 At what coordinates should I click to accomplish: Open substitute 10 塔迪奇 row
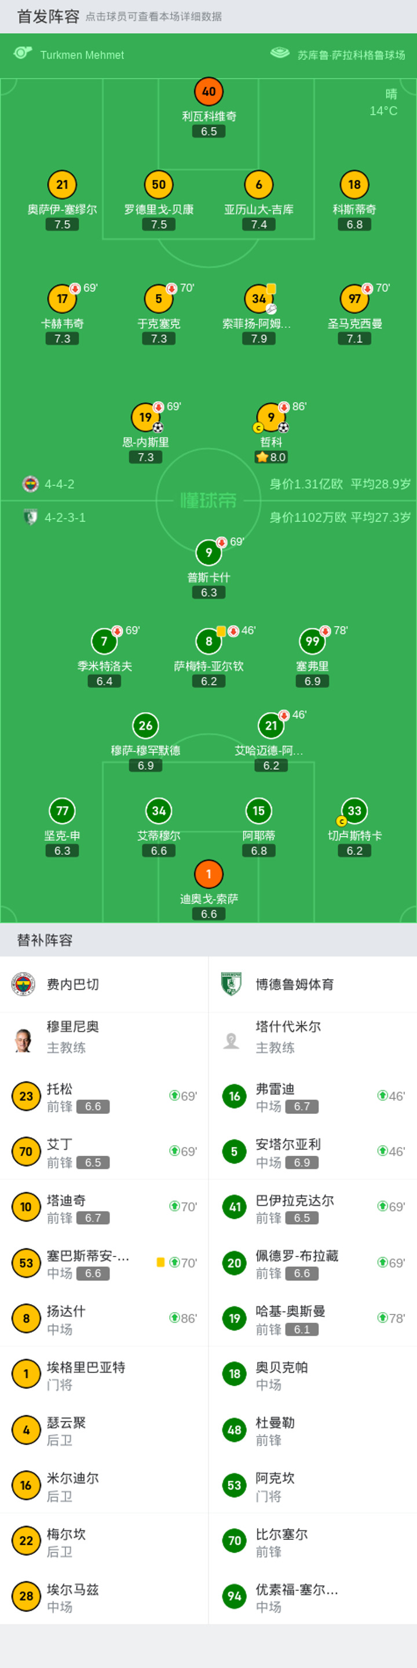[104, 1207]
